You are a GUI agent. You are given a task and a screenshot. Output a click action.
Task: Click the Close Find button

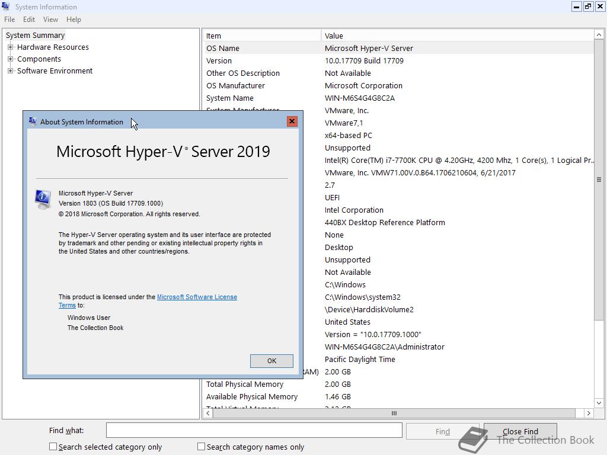[x=520, y=431]
